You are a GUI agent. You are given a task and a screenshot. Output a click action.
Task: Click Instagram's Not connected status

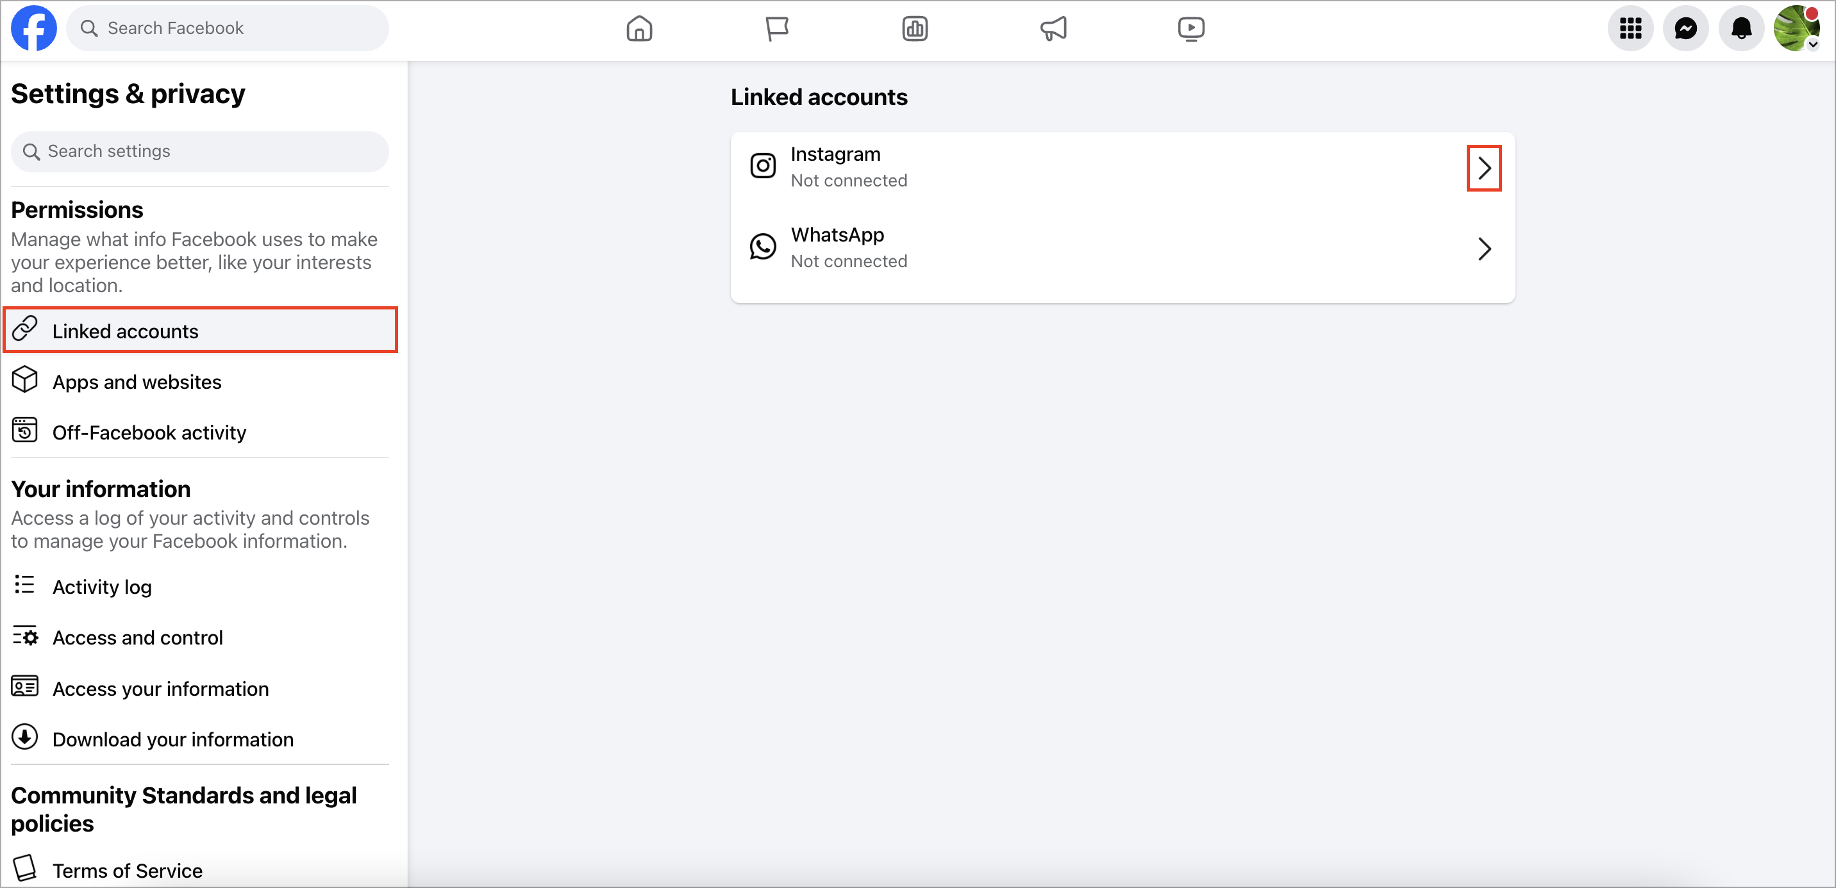click(x=849, y=181)
